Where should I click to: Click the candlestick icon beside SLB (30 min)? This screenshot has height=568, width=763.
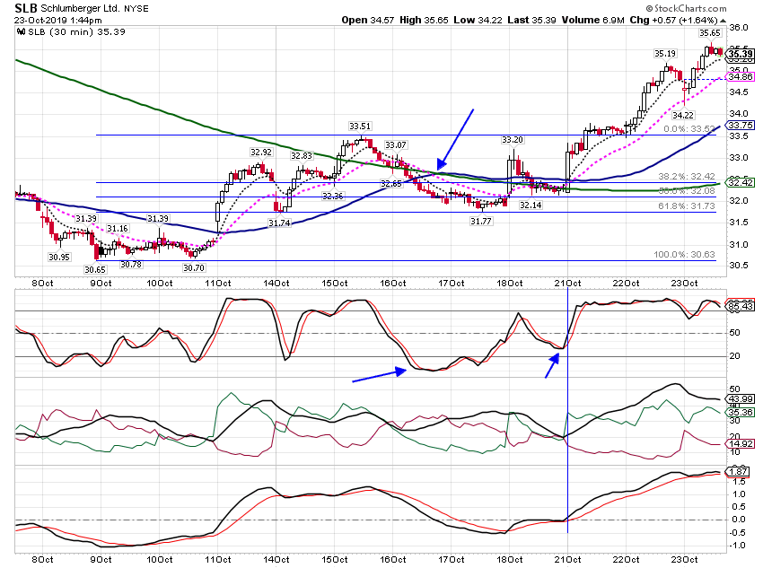(x=21, y=32)
